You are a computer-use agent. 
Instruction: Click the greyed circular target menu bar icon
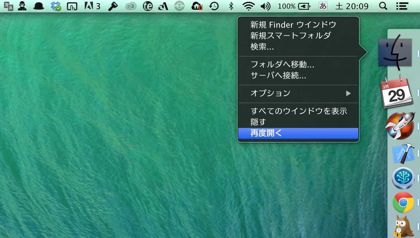(x=179, y=6)
